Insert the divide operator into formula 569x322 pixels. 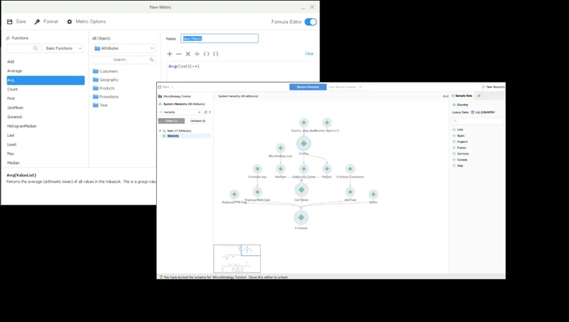[197, 54]
